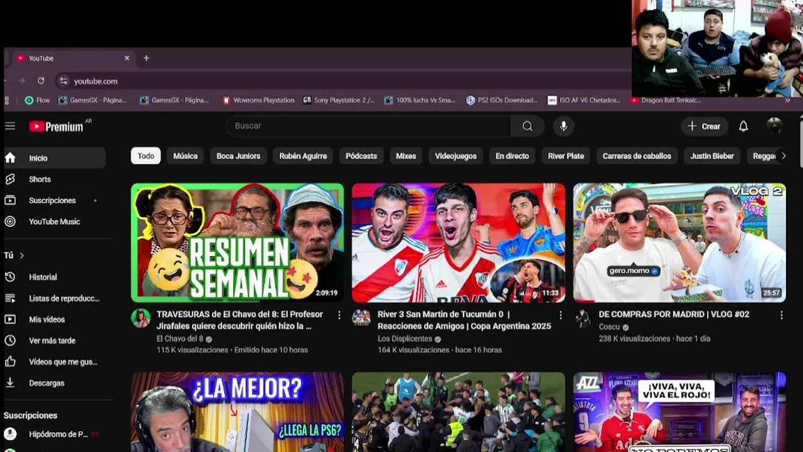The height and width of the screenshot is (452, 803).
Task: Open options menu for El Chavo video
Action: [x=339, y=315]
